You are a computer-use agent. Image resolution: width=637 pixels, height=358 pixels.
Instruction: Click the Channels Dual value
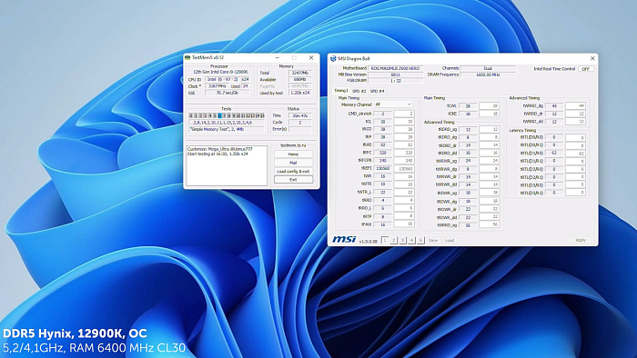pos(488,68)
